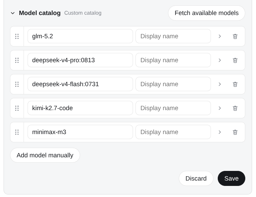Click Add model manually button
This screenshot has width=256, height=197.
[45, 155]
